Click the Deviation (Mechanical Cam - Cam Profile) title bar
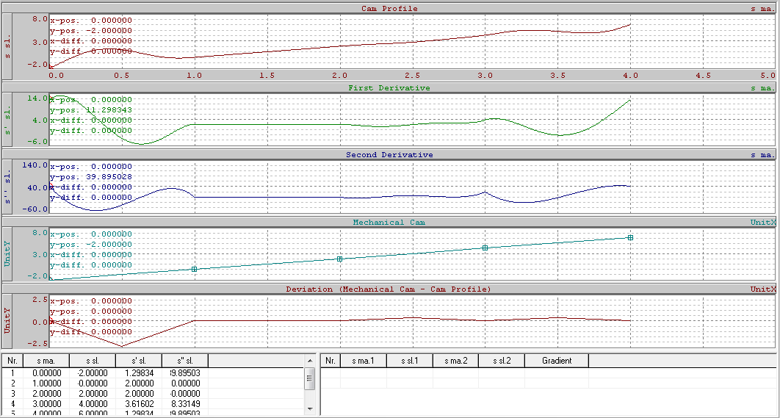The height and width of the screenshot is (418, 780). (389, 289)
